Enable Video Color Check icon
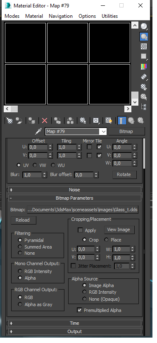Screen dimensions: 157x343 [x=144, y=67]
